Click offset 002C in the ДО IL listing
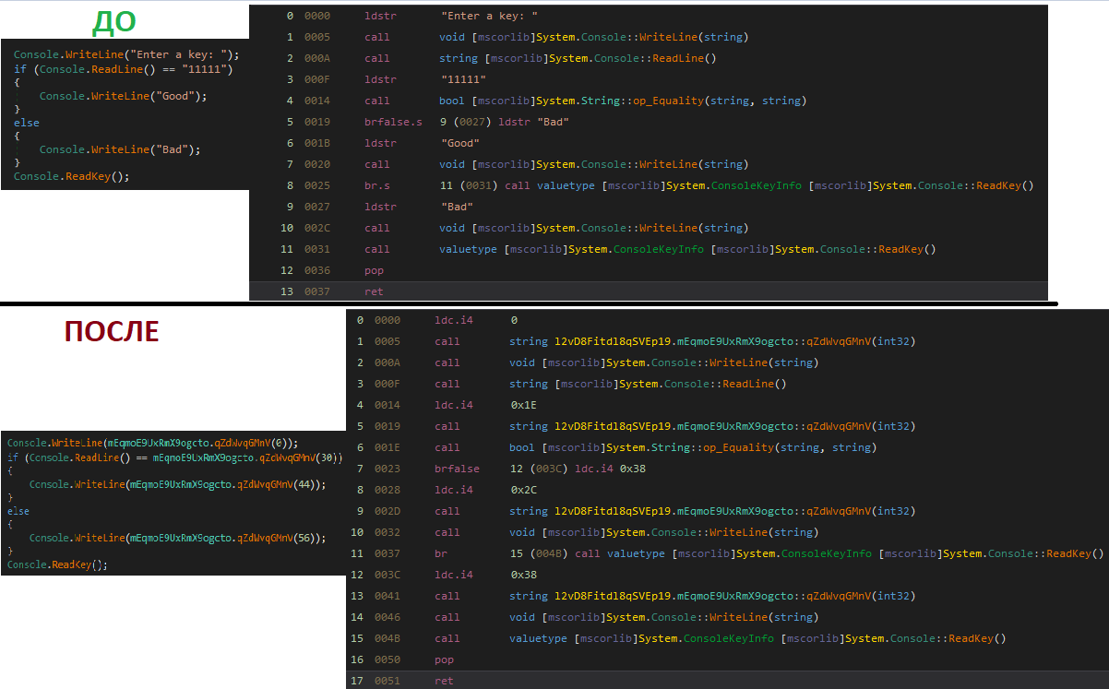 coord(317,228)
